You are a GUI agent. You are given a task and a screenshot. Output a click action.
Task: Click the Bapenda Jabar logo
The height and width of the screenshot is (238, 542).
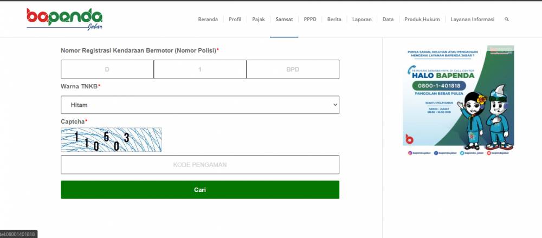coord(64,20)
